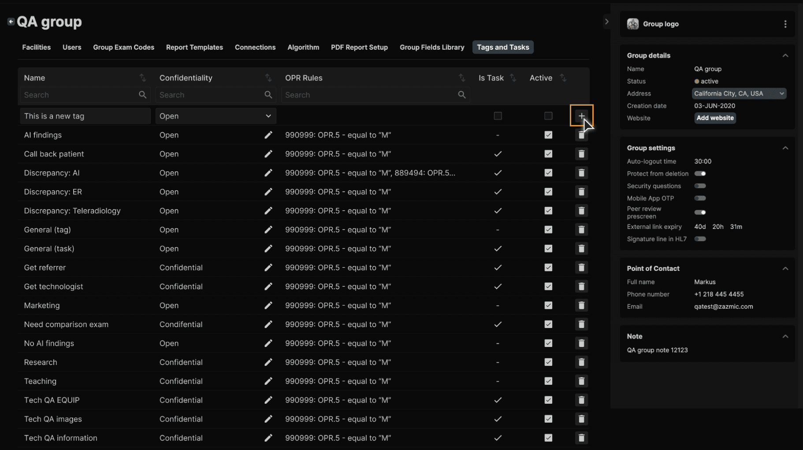Delete the Call back patient tag
This screenshot has height=450, width=803.
point(581,154)
